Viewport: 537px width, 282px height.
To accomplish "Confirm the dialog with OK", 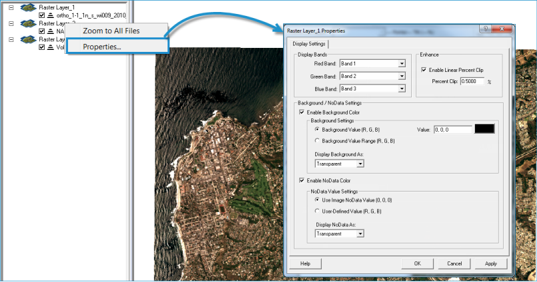I will tap(417, 263).
